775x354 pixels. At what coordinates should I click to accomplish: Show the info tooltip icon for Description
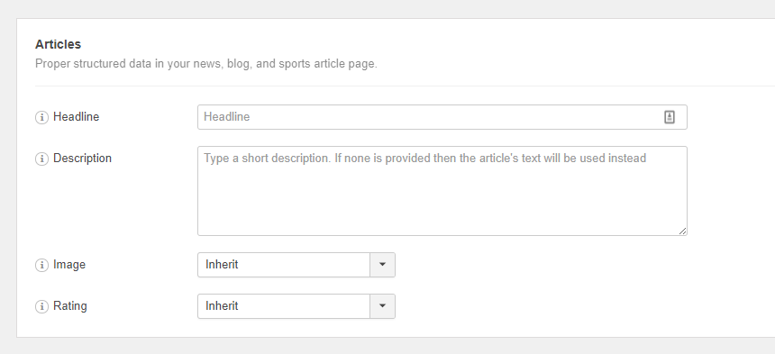tap(41, 159)
